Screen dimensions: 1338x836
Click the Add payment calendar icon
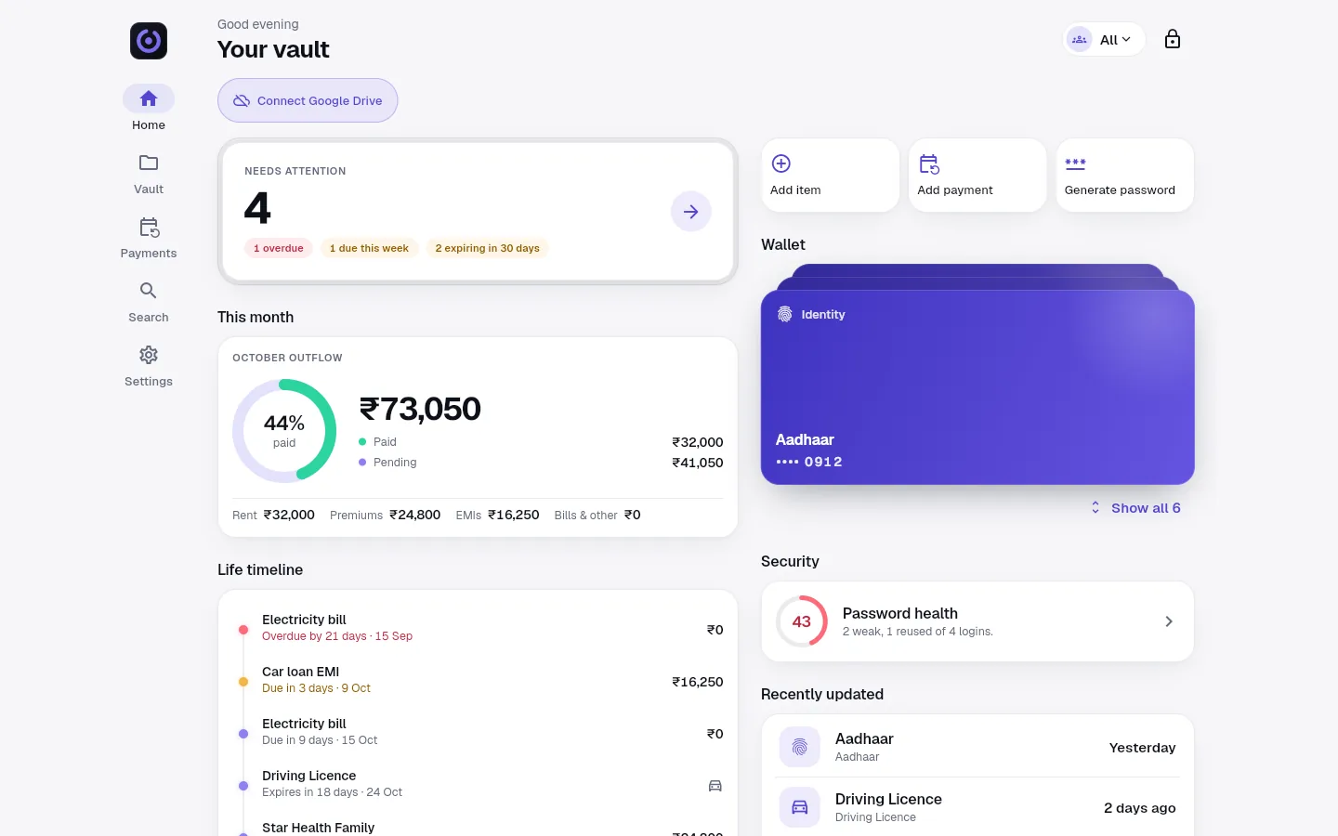(929, 164)
